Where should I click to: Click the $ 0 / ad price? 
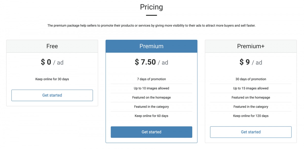[52, 62]
